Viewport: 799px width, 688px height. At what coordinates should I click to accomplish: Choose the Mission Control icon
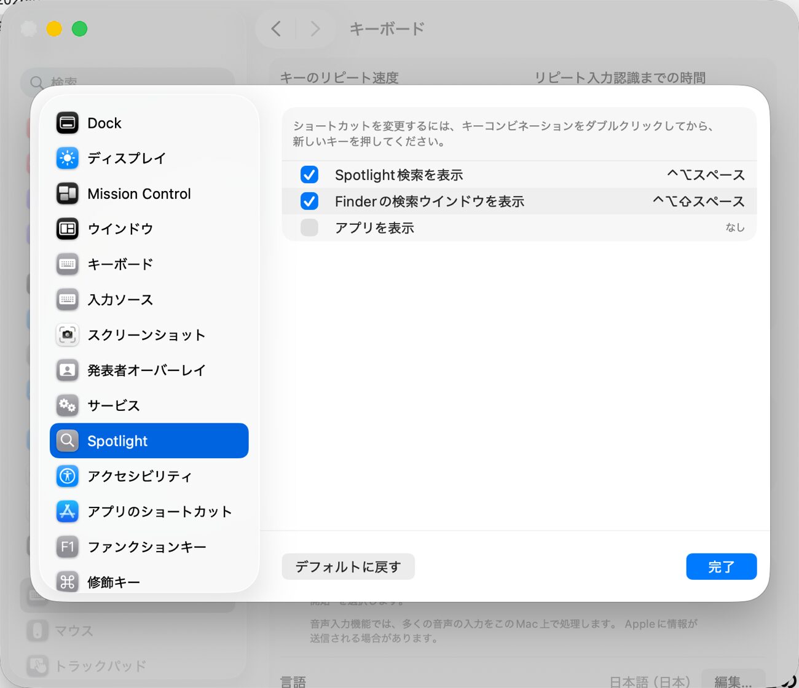pos(68,193)
